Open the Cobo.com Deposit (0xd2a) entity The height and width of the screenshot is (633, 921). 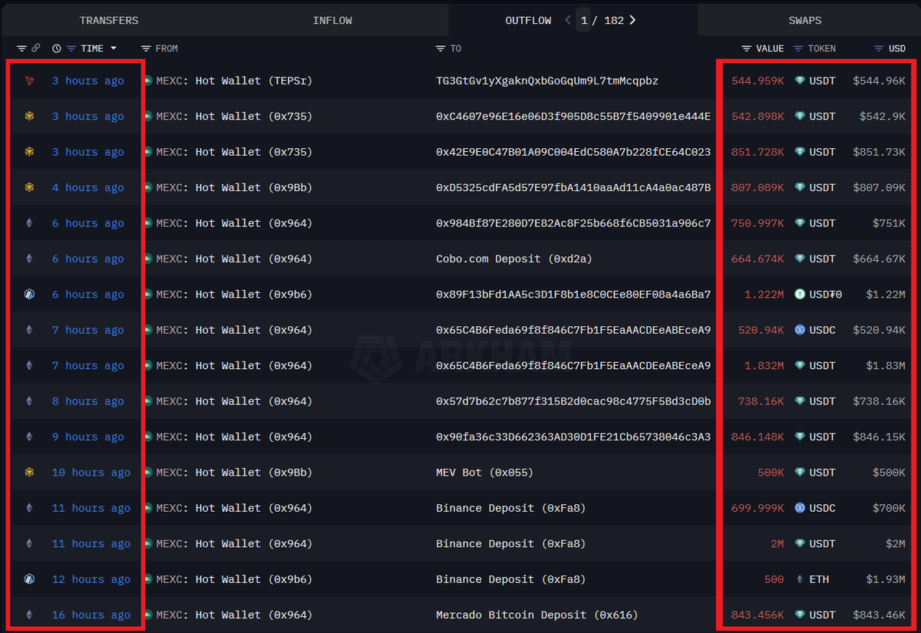click(514, 259)
